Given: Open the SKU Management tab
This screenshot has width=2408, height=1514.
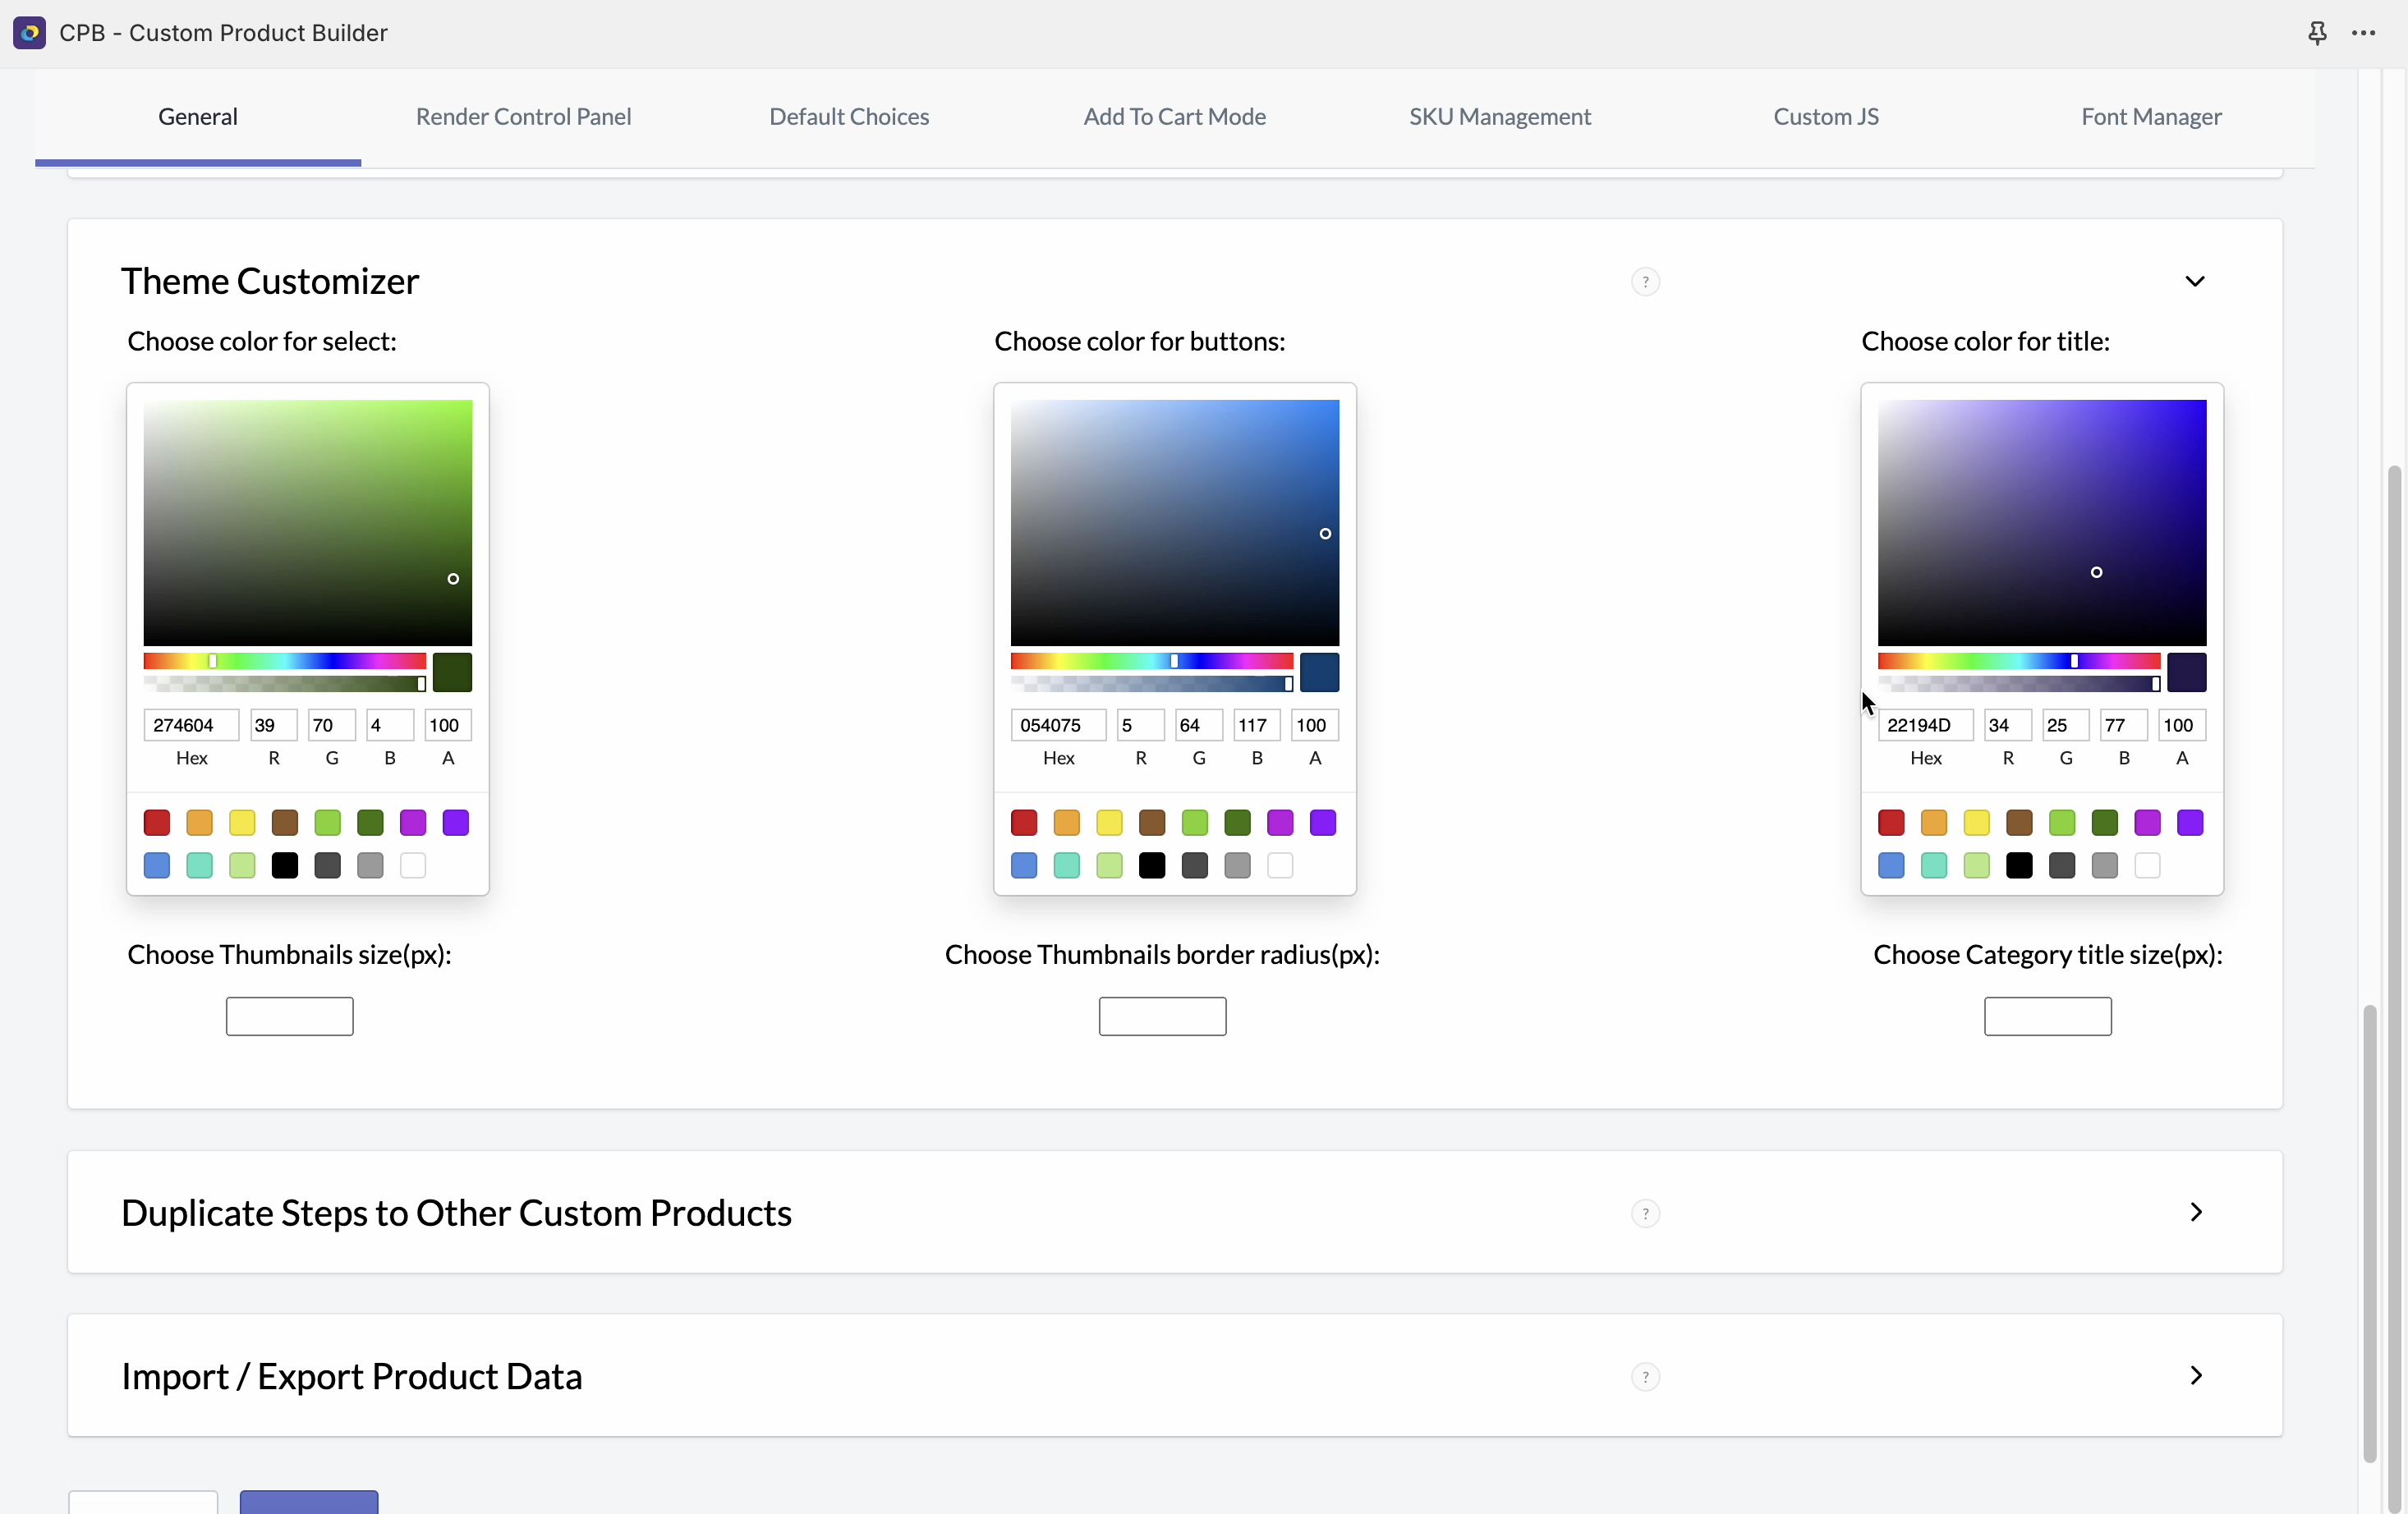Looking at the screenshot, I should click(x=1499, y=117).
